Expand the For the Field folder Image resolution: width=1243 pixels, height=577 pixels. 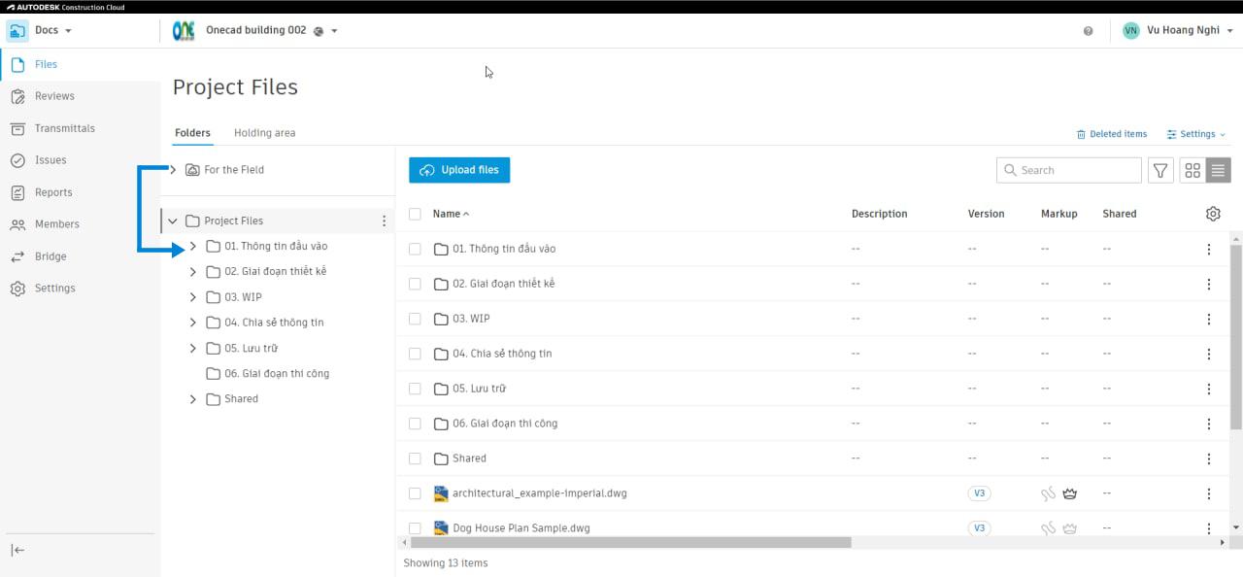(x=173, y=170)
